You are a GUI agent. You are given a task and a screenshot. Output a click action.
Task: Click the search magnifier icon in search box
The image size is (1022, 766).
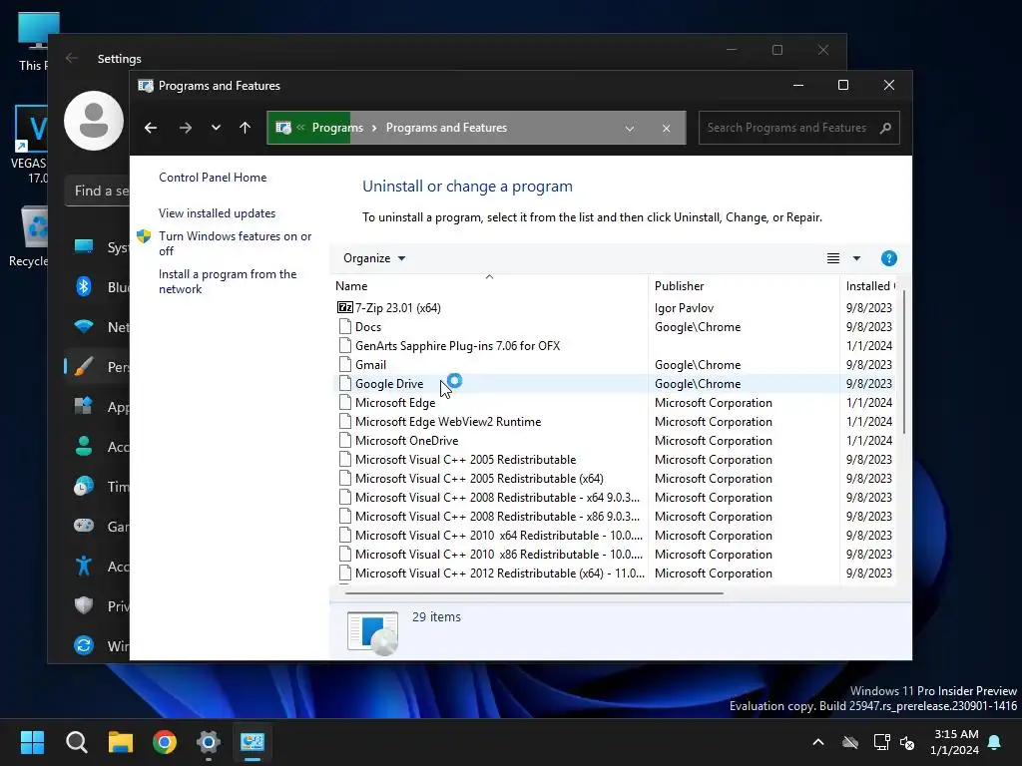885,128
